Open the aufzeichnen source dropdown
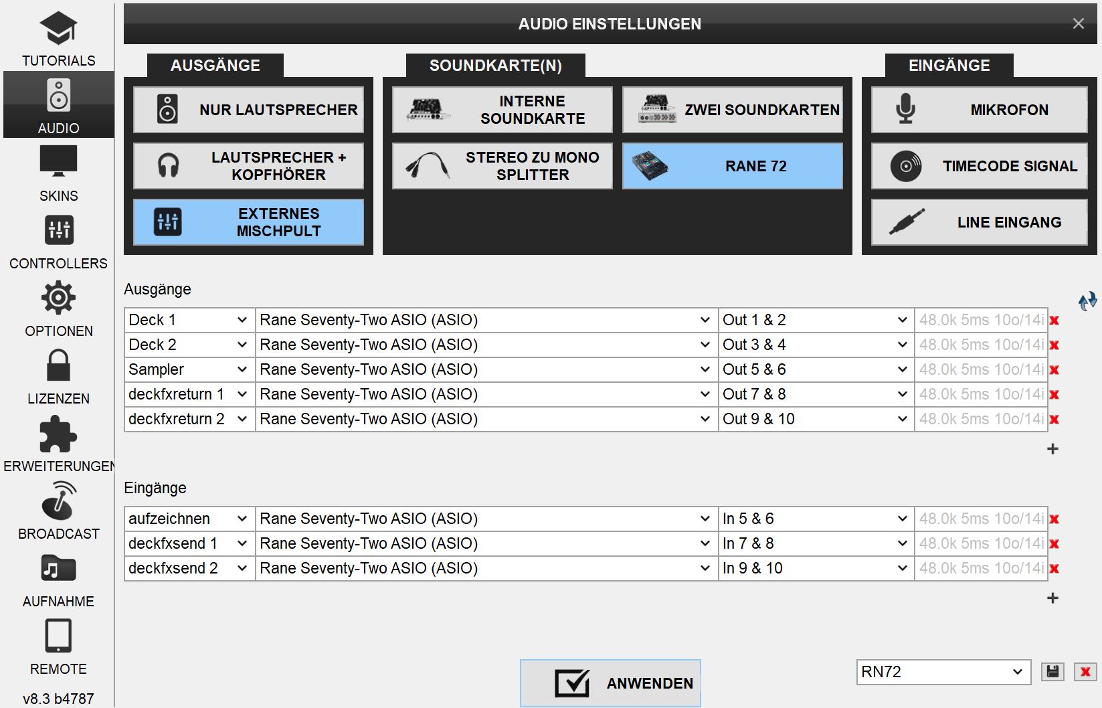Image resolution: width=1102 pixels, height=708 pixels. [189, 519]
